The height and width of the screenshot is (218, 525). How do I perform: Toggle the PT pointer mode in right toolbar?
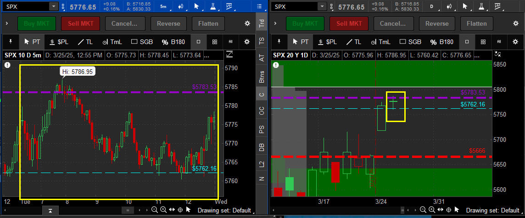point(301,42)
